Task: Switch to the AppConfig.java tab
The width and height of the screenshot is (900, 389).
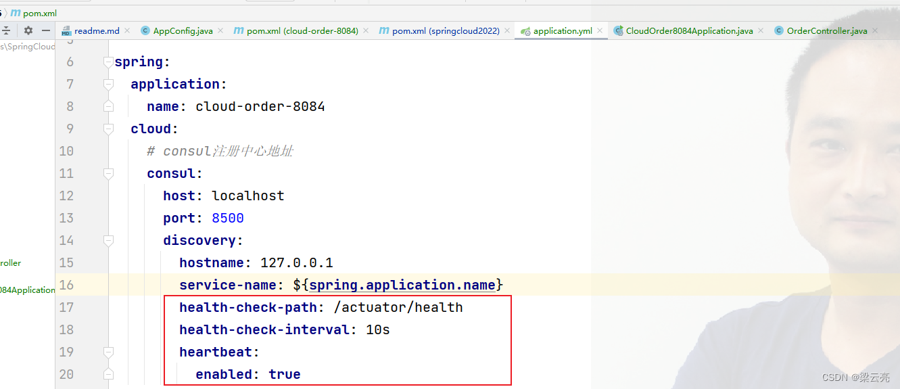Action: click(183, 31)
